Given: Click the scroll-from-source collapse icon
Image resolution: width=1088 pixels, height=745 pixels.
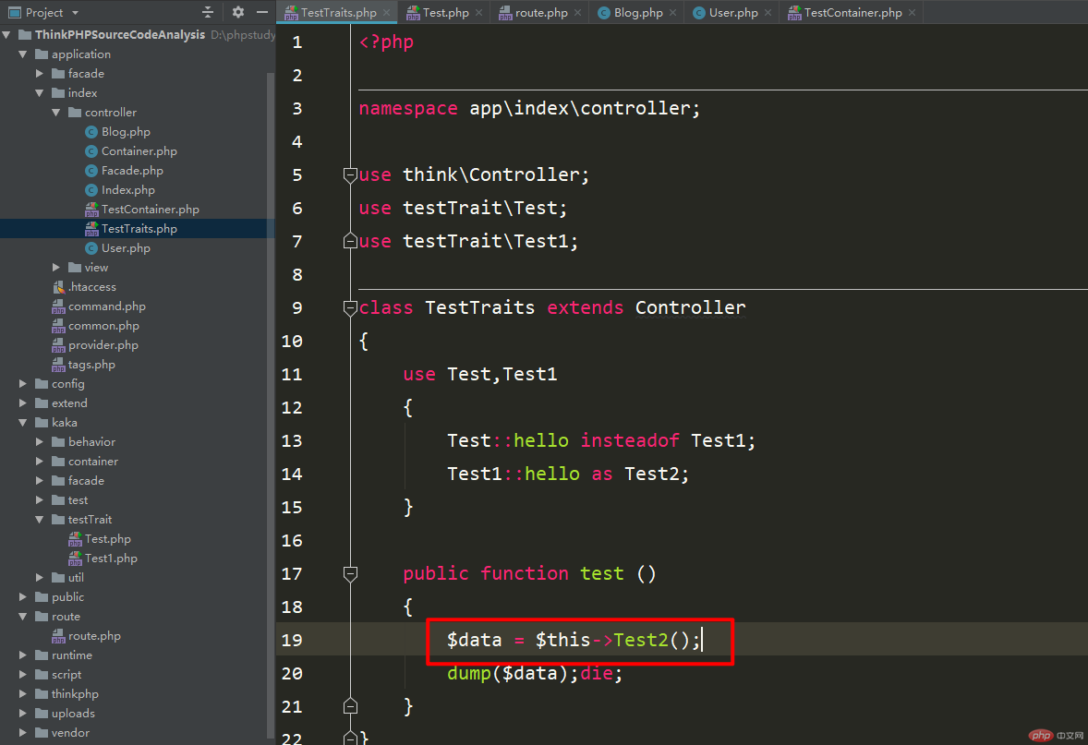Looking at the screenshot, I should click(x=208, y=12).
